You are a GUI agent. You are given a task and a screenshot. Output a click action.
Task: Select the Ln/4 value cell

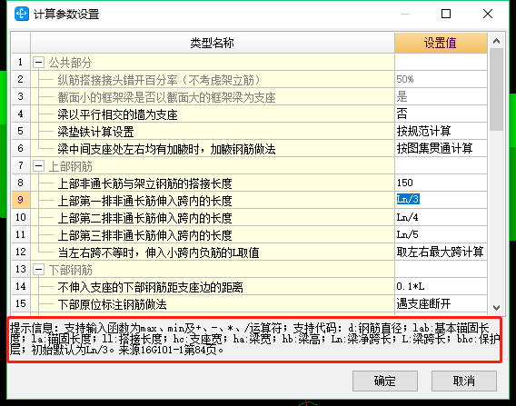(x=441, y=217)
